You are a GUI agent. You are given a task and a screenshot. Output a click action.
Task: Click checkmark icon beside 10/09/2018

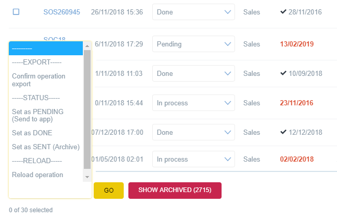[x=283, y=73]
